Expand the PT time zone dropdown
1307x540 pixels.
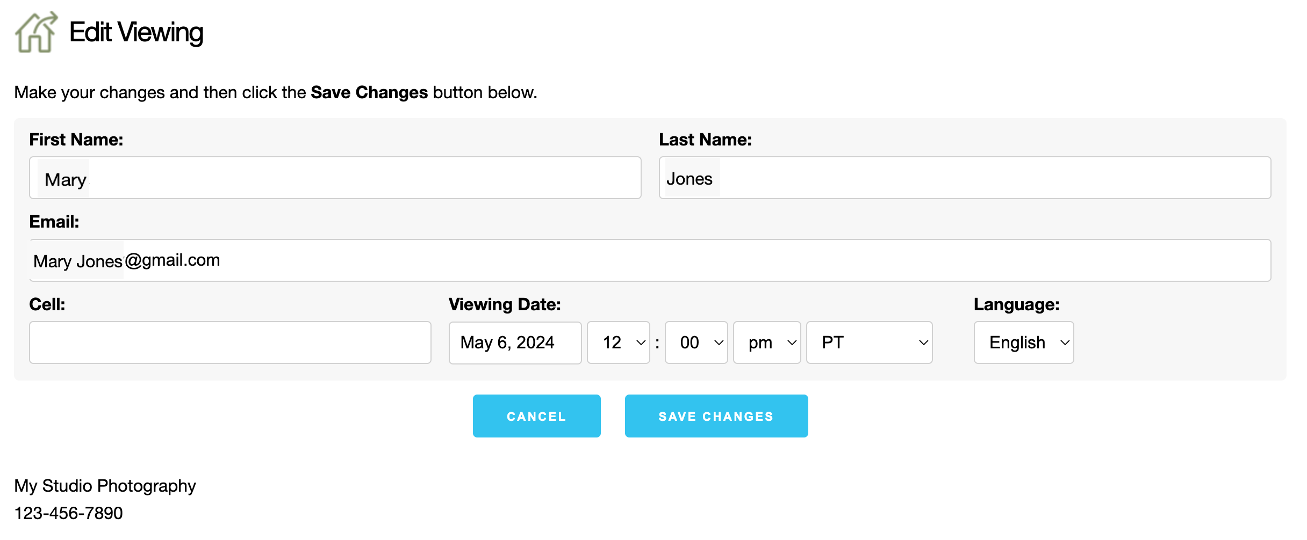tap(869, 342)
